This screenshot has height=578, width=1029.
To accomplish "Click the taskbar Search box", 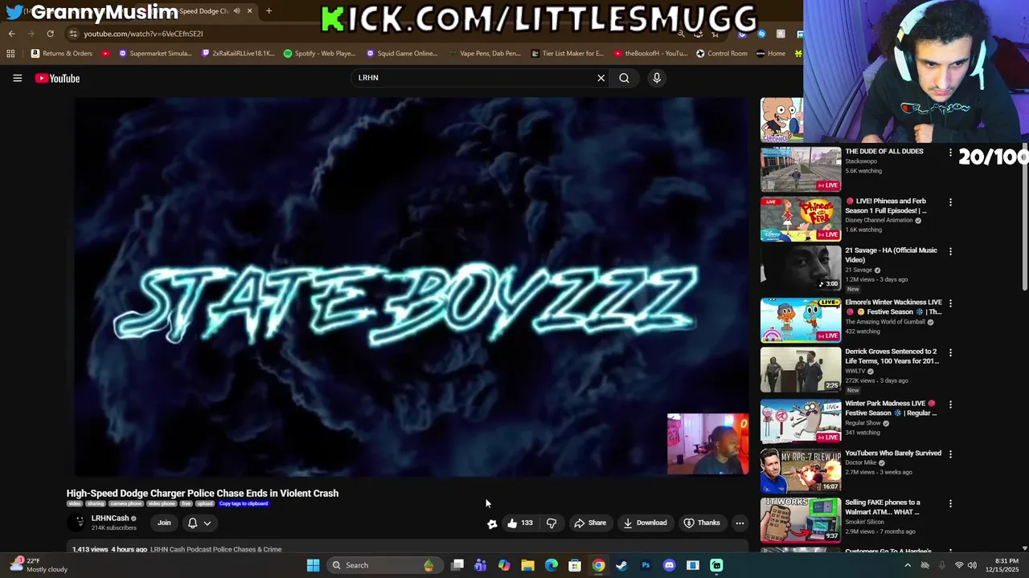I will [x=383, y=565].
